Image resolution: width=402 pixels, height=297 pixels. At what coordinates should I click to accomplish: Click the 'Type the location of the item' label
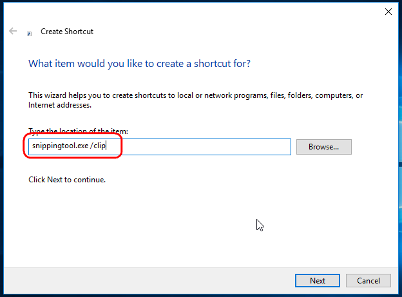point(78,131)
